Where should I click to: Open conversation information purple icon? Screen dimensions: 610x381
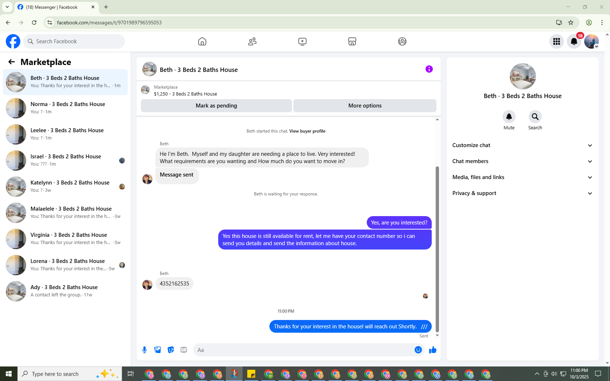coord(429,69)
